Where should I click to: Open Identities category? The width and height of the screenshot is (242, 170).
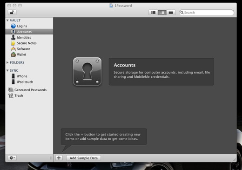[24, 37]
